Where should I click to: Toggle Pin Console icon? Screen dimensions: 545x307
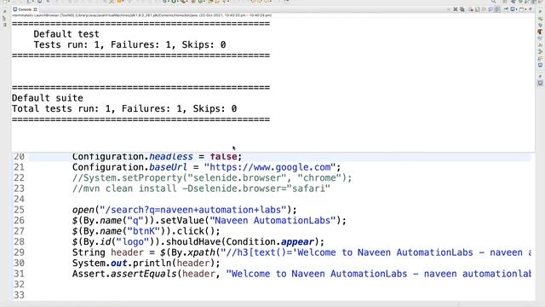(506, 9)
